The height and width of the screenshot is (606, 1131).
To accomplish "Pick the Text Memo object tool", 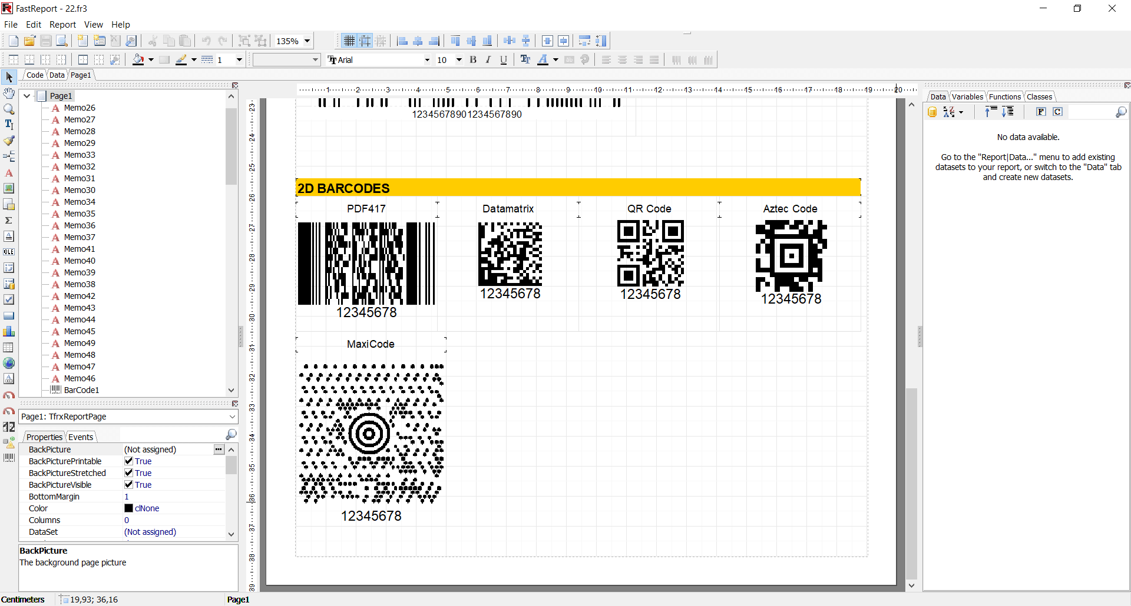I will click(x=9, y=173).
